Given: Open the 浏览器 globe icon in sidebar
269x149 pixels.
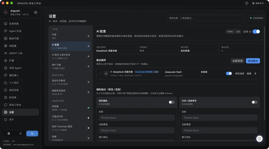Looking at the screenshot, I should pos(6,46).
